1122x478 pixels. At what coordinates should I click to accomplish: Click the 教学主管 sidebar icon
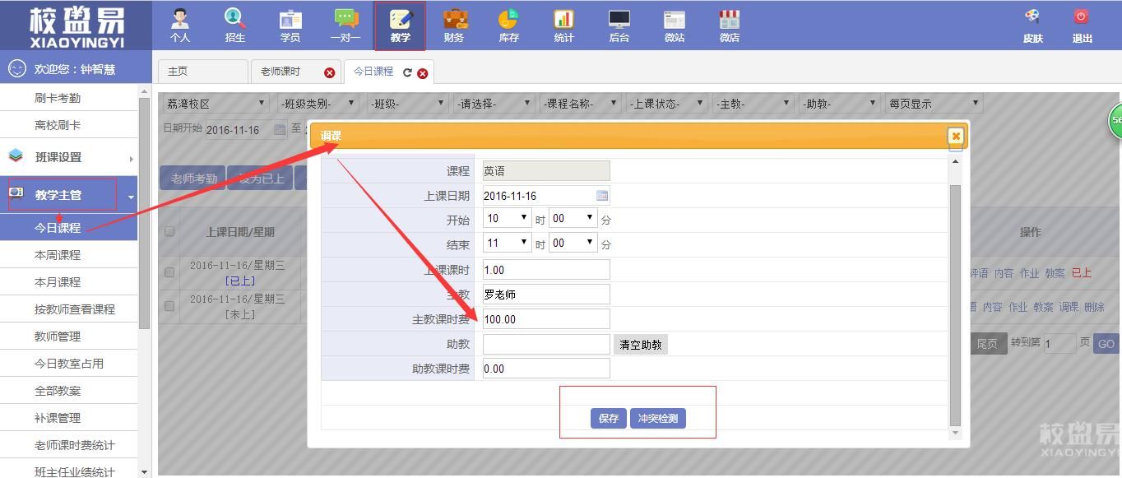[x=16, y=193]
